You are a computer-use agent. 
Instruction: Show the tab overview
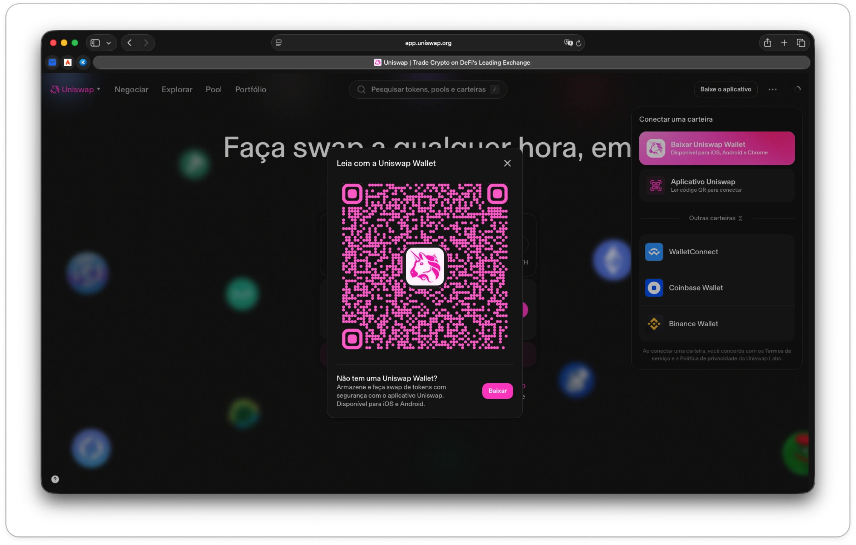point(801,43)
